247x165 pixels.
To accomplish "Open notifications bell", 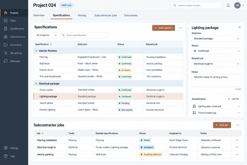I will point(228,5).
